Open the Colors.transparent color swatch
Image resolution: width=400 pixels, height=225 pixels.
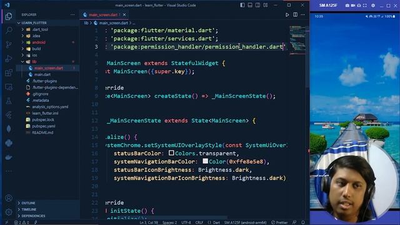[x=171, y=153]
